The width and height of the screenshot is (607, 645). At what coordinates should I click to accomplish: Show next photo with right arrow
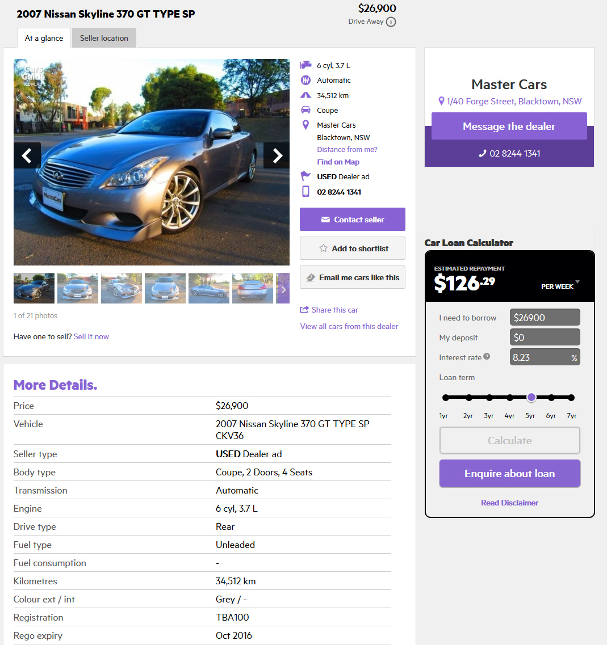click(x=277, y=155)
